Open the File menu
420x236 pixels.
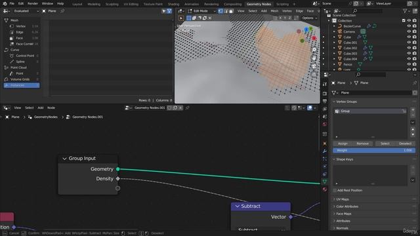[x=12, y=4]
